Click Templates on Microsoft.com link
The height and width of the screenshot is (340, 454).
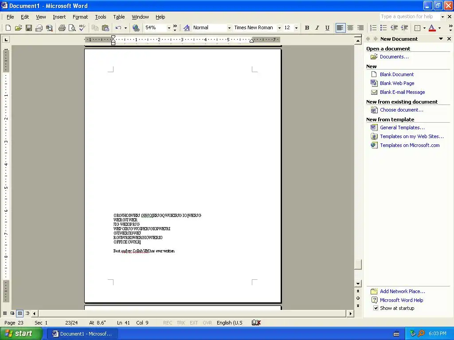point(410,145)
